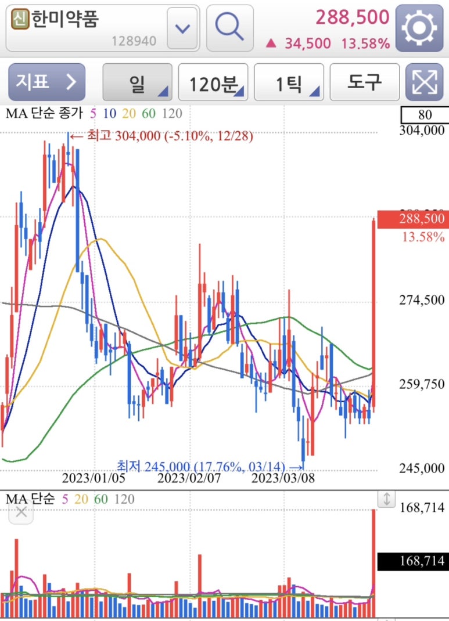Expand the stock name dropdown arrow
Image resolution: width=449 pixels, height=621 pixels.
point(182,28)
